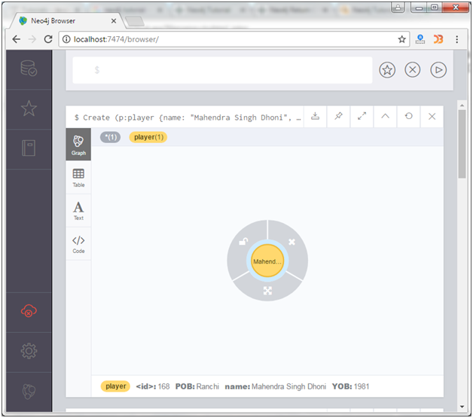Expand node relationships via ring arrows segment
This screenshot has width=473, height=418.
click(267, 291)
